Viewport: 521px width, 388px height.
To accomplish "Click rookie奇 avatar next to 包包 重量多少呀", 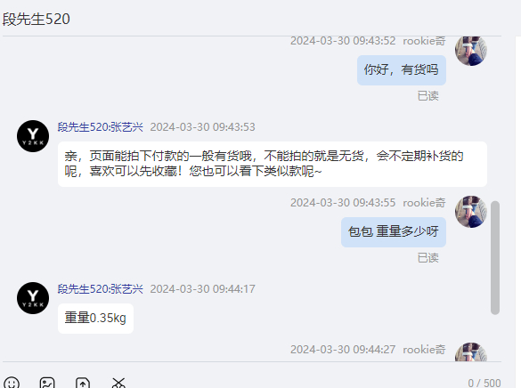I will 471,212.
